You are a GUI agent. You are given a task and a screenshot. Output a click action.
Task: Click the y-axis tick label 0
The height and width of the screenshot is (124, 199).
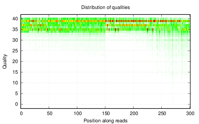(x=17, y=104)
